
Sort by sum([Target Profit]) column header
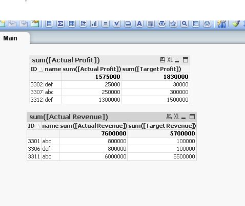click(152, 69)
